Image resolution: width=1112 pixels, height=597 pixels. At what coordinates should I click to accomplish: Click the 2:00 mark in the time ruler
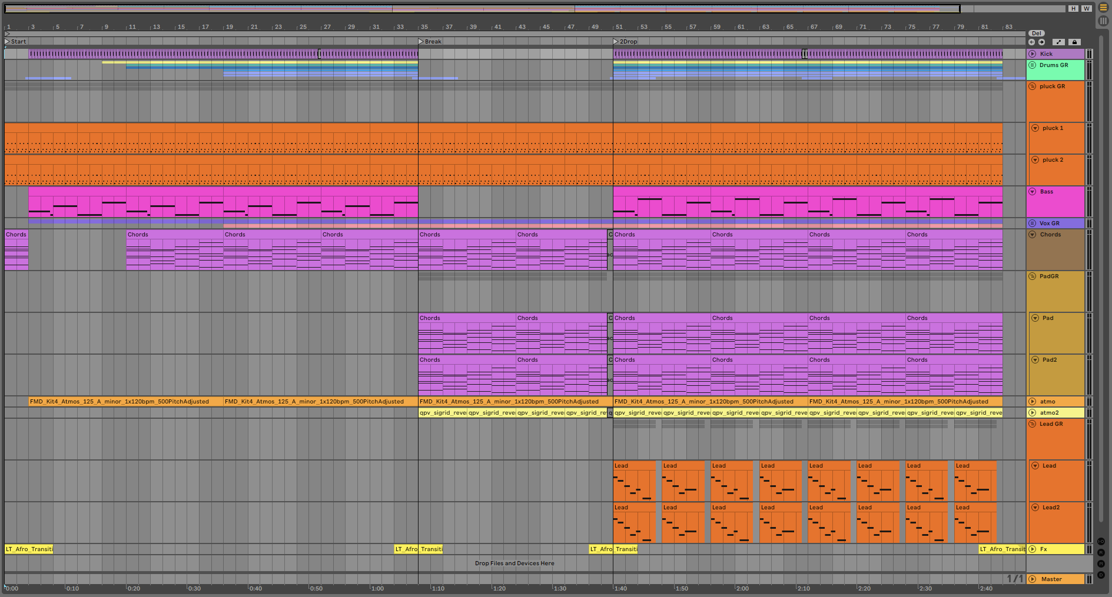coord(742,588)
